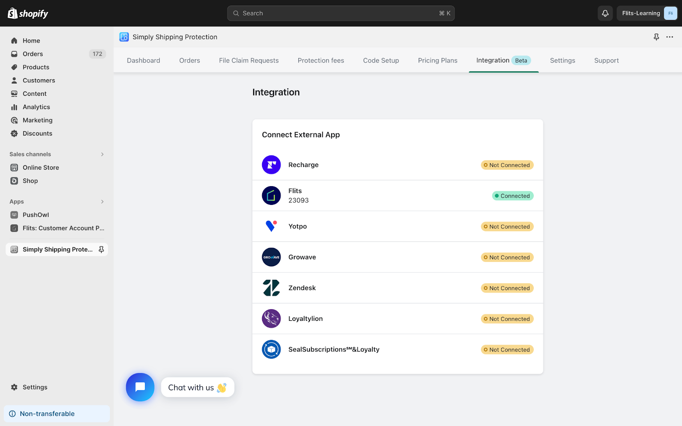Switch to the Orders tab
The width and height of the screenshot is (682, 426).
[x=190, y=60]
